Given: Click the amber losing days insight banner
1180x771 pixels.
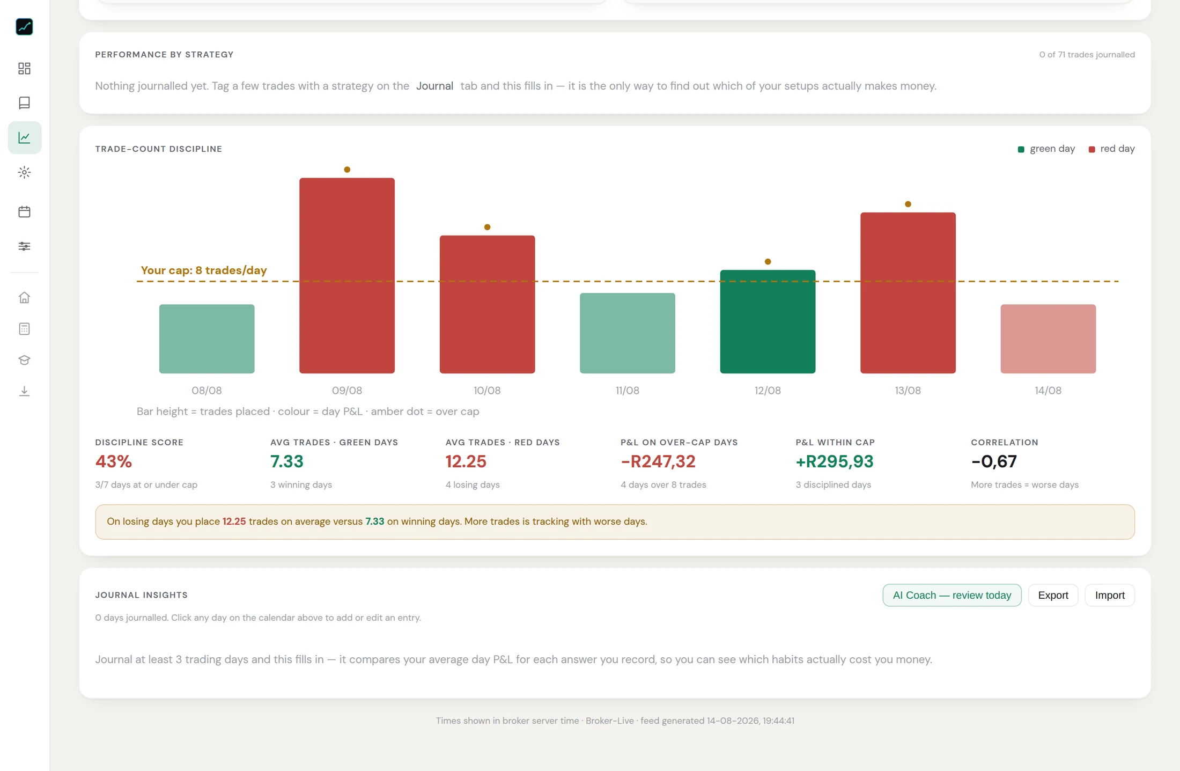Looking at the screenshot, I should coord(615,522).
